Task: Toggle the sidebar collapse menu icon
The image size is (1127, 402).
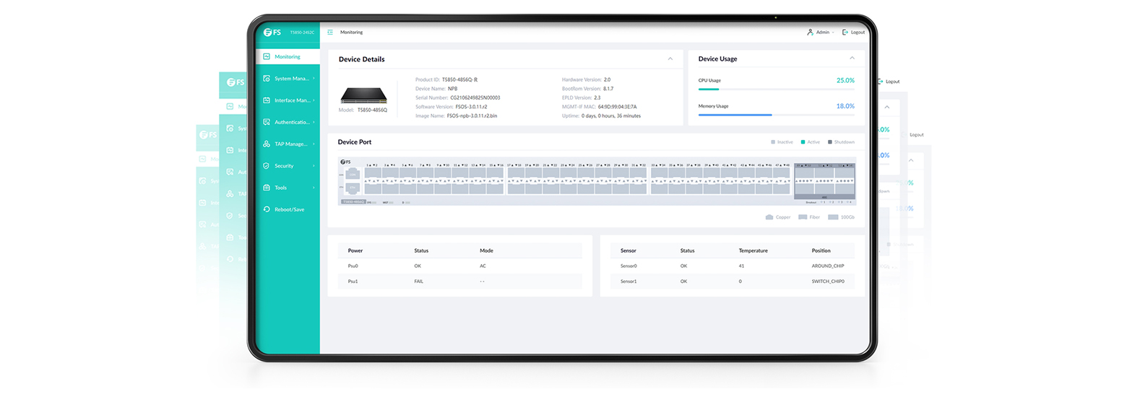Action: pyautogui.click(x=330, y=32)
